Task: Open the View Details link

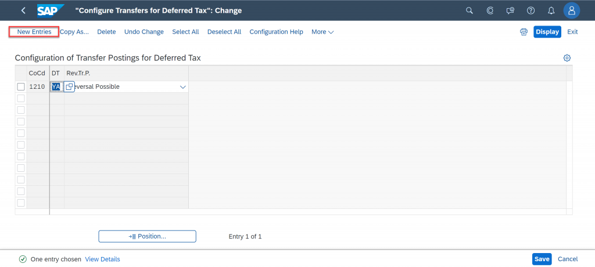Action: pyautogui.click(x=102, y=259)
